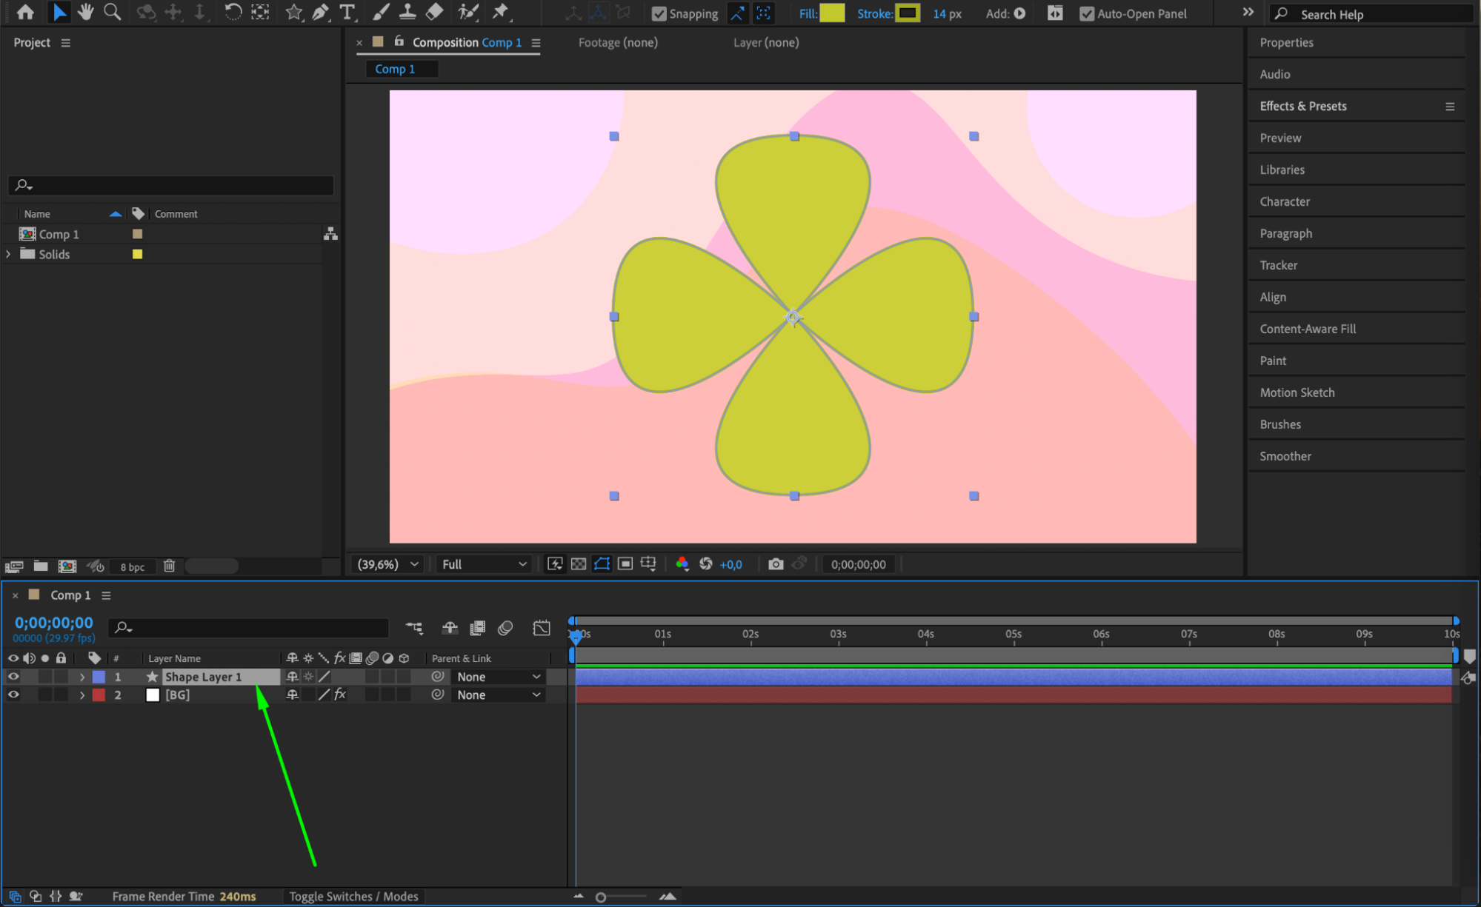The height and width of the screenshot is (907, 1481).
Task: Click the Star shape tool
Action: point(293,12)
